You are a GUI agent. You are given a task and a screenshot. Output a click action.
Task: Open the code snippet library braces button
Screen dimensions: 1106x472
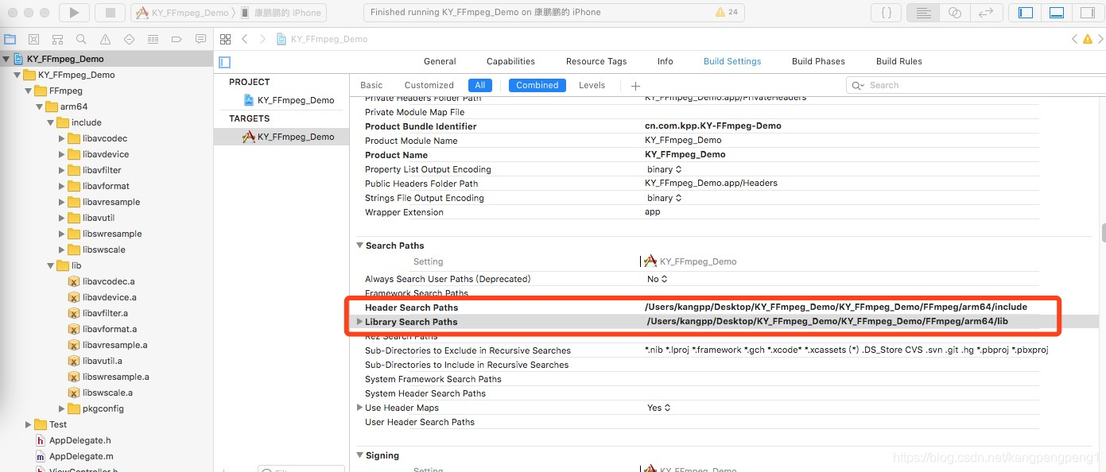tap(886, 13)
